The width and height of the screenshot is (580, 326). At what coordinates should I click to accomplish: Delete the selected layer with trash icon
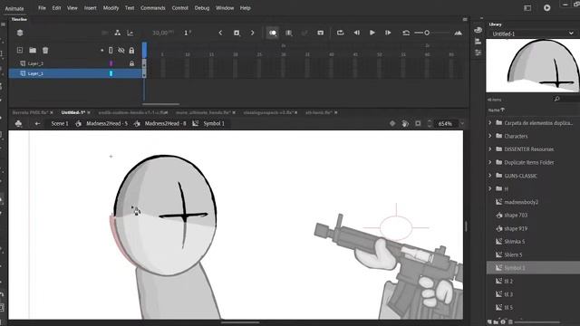coord(45,51)
